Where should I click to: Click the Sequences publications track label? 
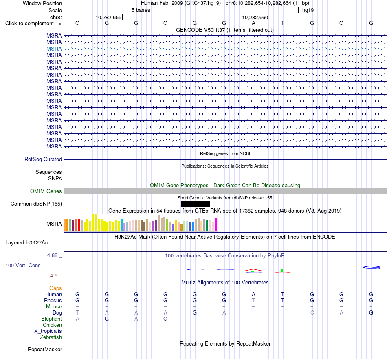tap(48, 172)
